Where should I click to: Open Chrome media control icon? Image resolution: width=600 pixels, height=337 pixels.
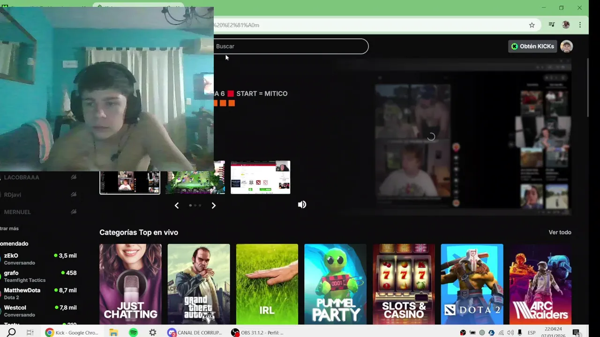click(552, 25)
